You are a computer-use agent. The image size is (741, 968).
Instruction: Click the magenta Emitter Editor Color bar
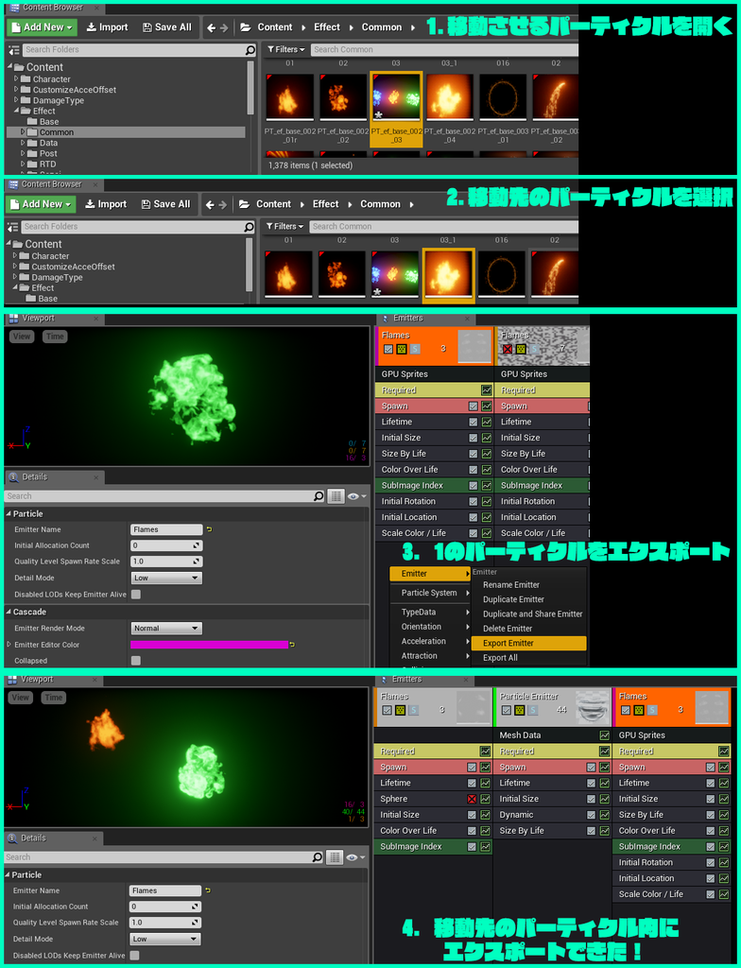pos(209,645)
